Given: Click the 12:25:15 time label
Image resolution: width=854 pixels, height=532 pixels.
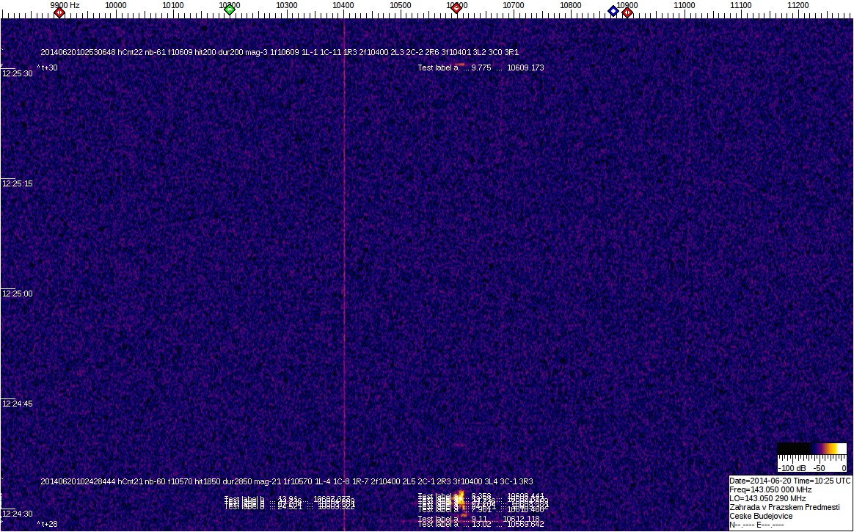Looking at the screenshot, I should pyautogui.click(x=18, y=183).
